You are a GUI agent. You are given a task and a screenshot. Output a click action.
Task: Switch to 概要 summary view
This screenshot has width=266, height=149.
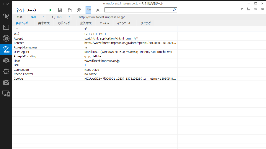pos(19,17)
